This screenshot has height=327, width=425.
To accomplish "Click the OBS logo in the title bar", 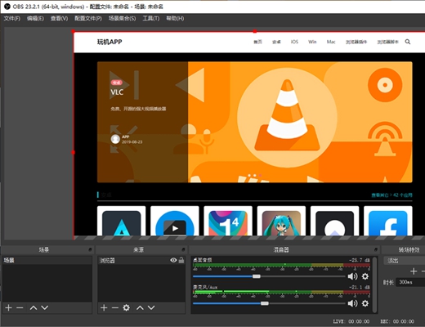I will 7,7.
